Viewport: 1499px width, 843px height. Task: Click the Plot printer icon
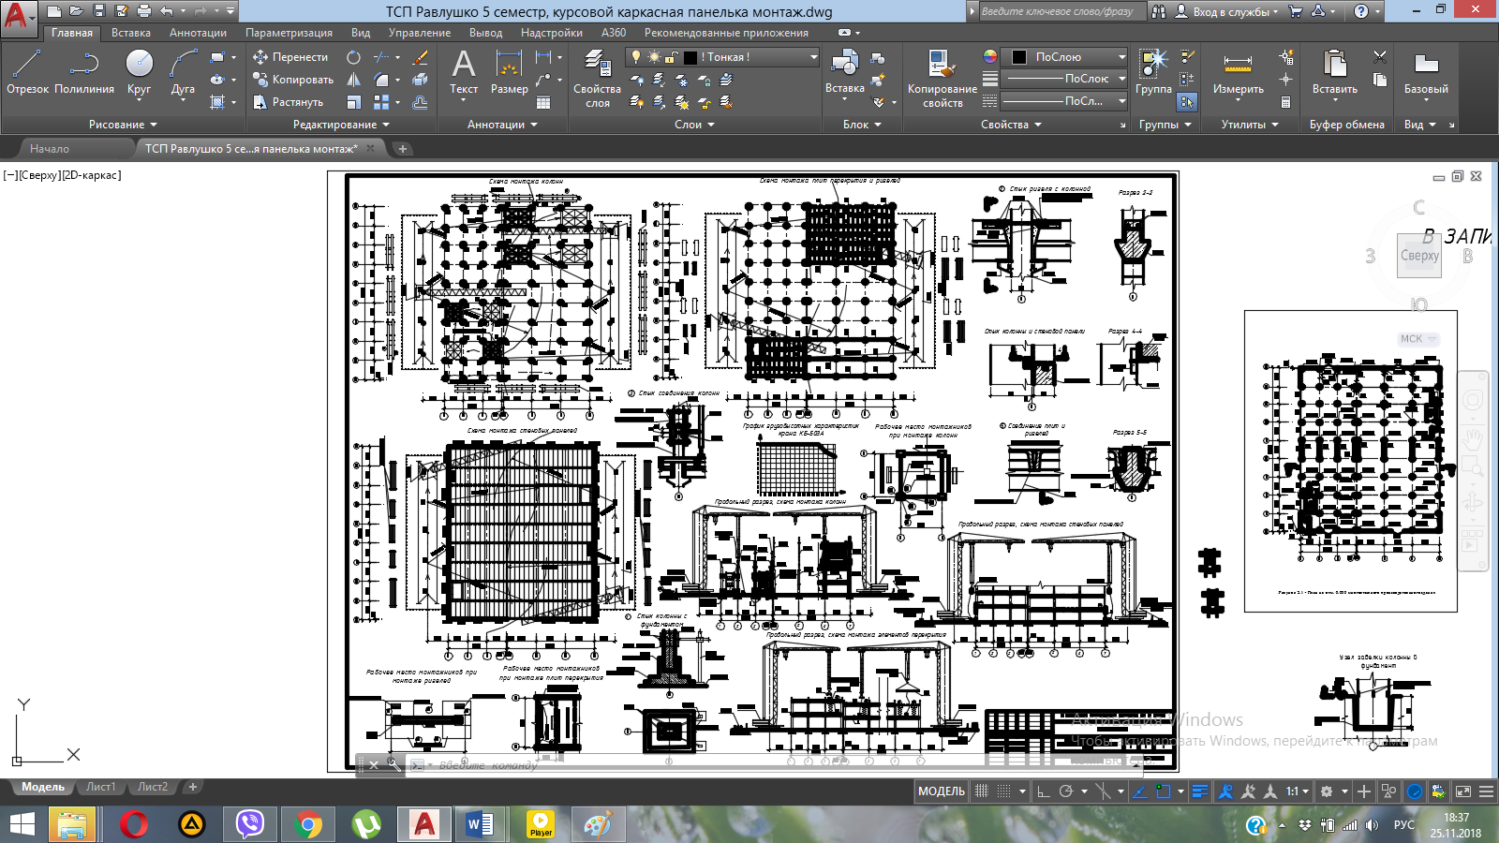point(143,11)
